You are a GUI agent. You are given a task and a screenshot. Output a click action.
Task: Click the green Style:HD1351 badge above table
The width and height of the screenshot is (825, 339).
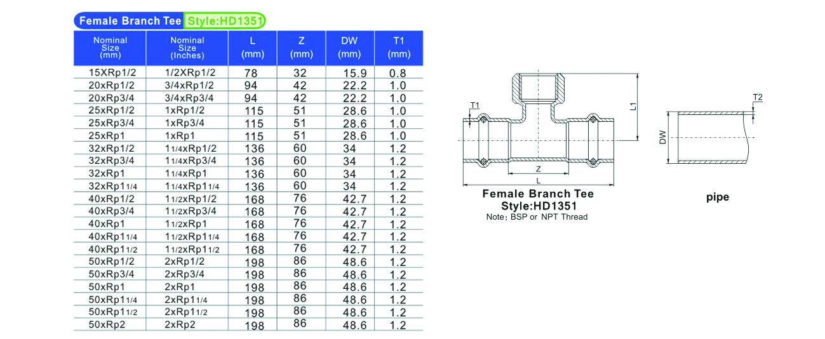tap(224, 21)
